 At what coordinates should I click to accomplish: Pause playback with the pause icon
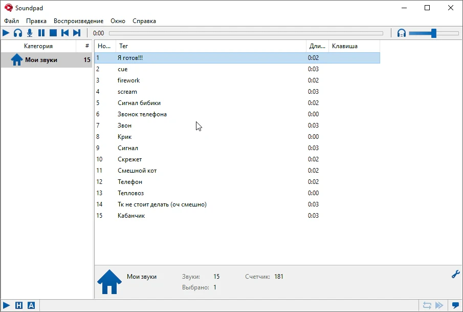(x=41, y=33)
